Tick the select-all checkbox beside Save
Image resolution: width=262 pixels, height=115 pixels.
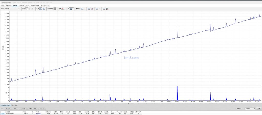(x=2, y=108)
